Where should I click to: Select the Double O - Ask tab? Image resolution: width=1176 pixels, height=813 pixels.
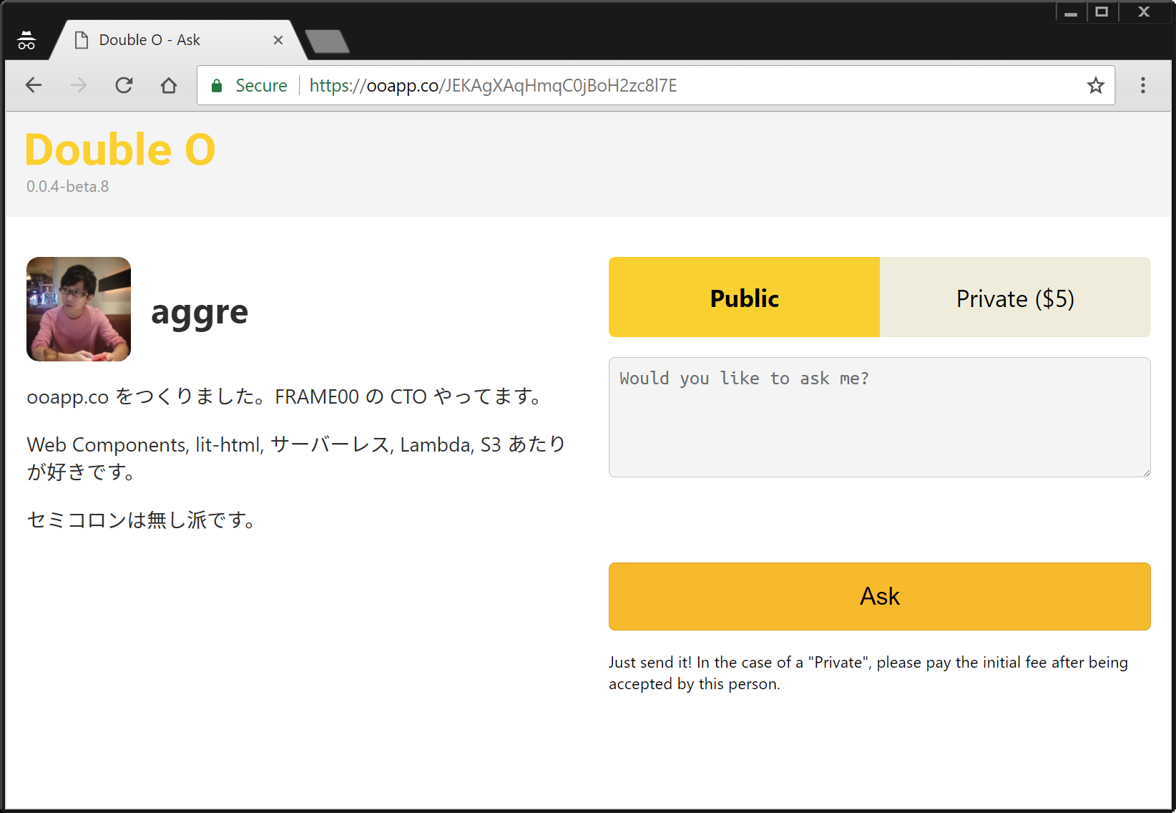click(x=150, y=40)
